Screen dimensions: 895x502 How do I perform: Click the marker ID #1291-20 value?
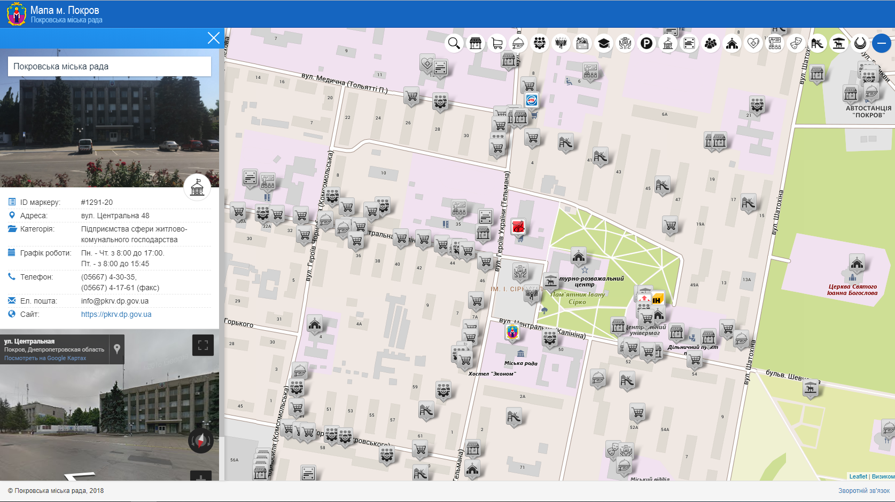(97, 202)
